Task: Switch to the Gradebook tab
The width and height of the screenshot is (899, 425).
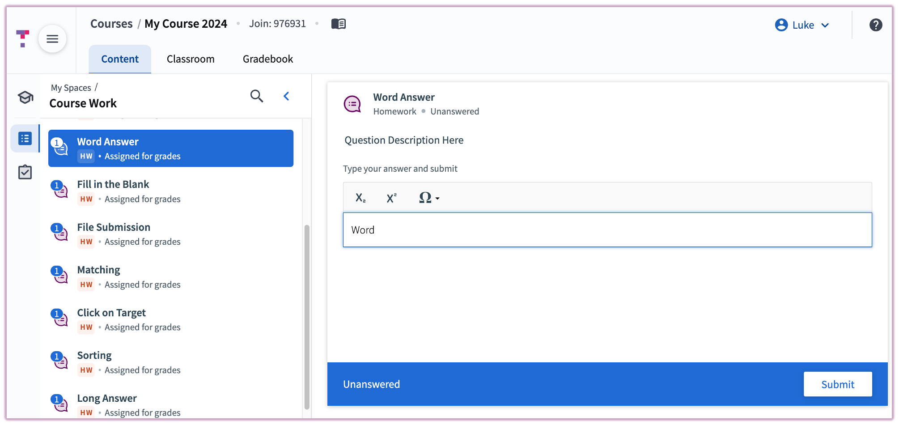Action: [x=267, y=59]
